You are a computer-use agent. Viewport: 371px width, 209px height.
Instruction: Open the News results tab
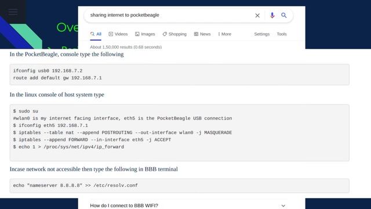coord(202,34)
